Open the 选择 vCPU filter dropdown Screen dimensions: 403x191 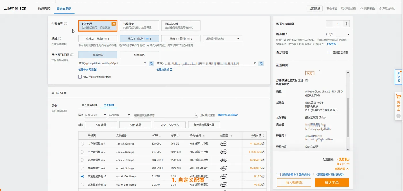[96, 115]
